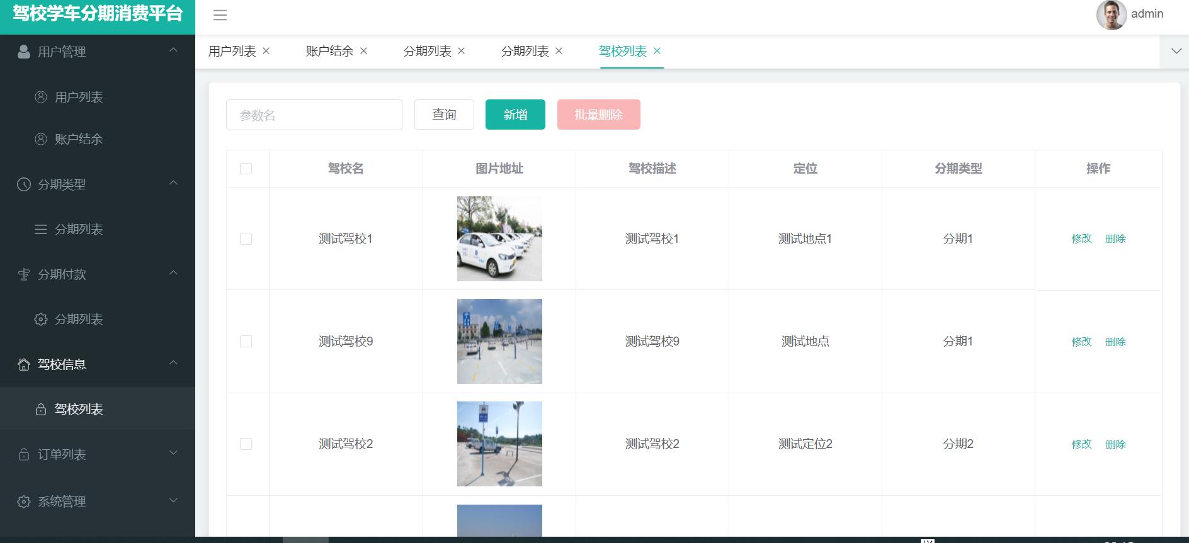Screen dimensions: 1189x543
Task: Click the 订单列表 lock icon
Action: (24, 454)
